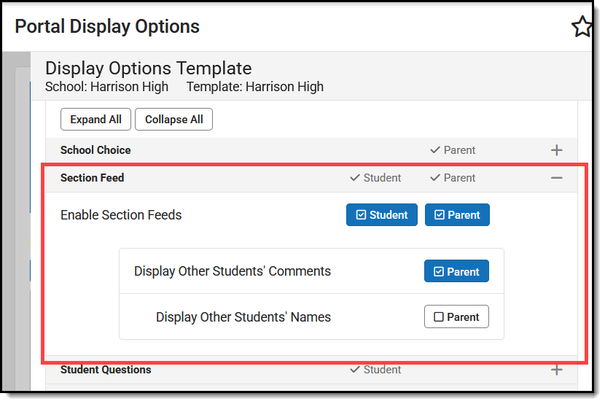Click the Enable Section Feeds label
The height and width of the screenshot is (404, 605).
pyautogui.click(x=121, y=215)
